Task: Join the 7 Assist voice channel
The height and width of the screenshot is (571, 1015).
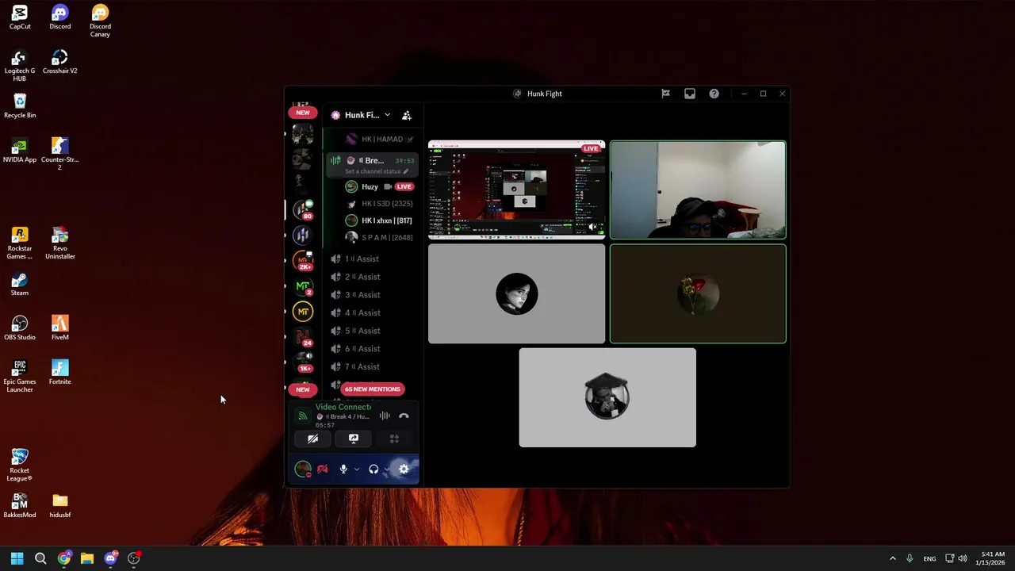Action: click(372, 366)
